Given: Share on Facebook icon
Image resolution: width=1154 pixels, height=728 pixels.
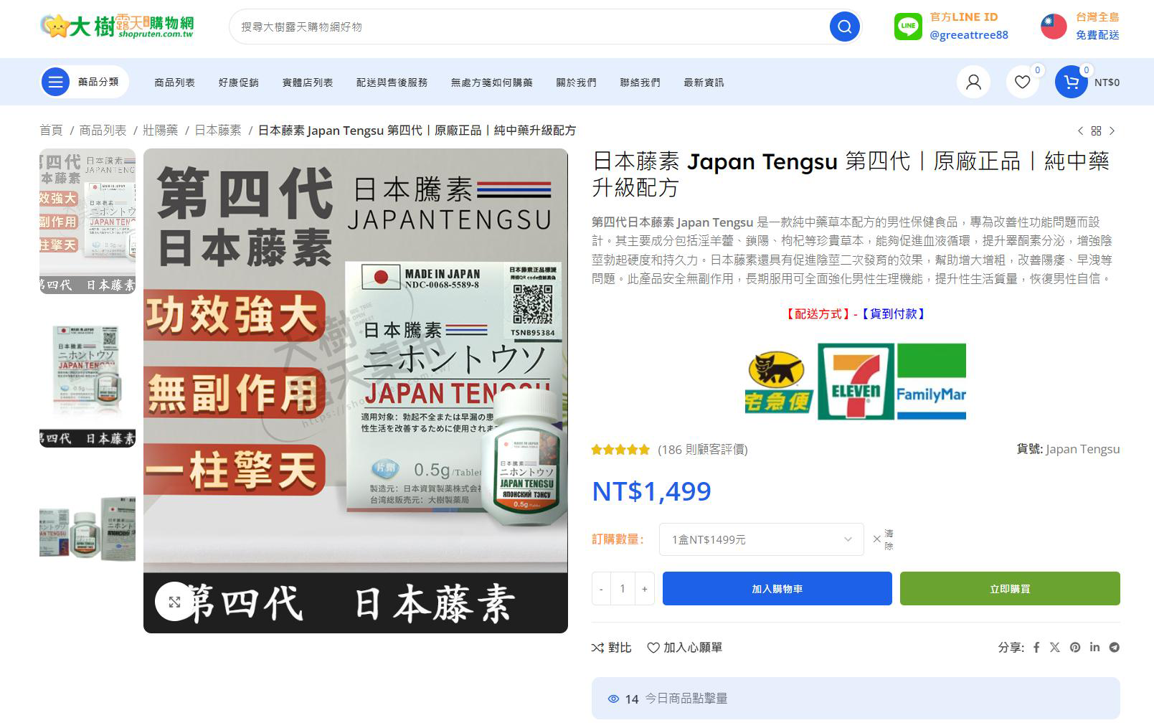Looking at the screenshot, I should [1036, 647].
